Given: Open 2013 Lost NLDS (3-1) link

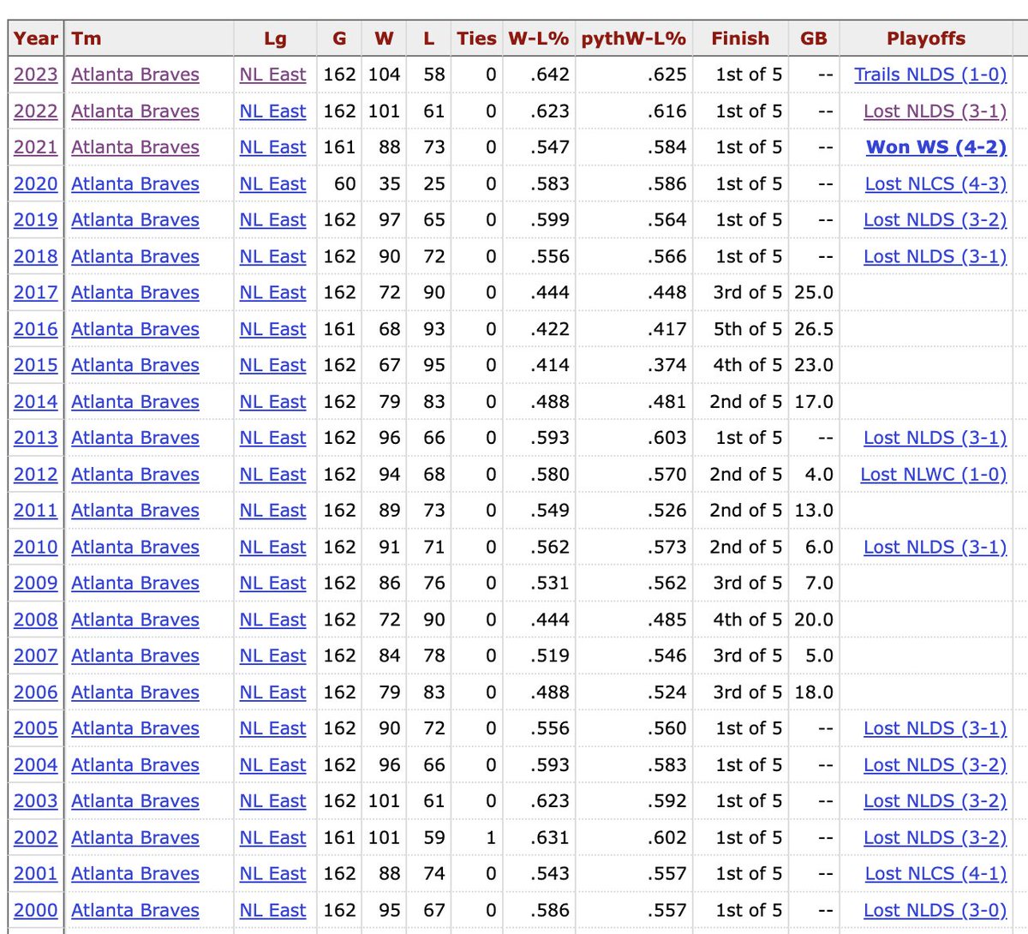Looking at the screenshot, I should click(x=935, y=438).
